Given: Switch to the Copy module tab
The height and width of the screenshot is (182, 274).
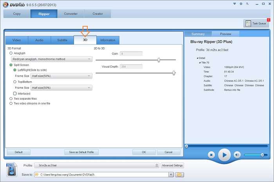Looking at the screenshot, I should tap(17, 14).
